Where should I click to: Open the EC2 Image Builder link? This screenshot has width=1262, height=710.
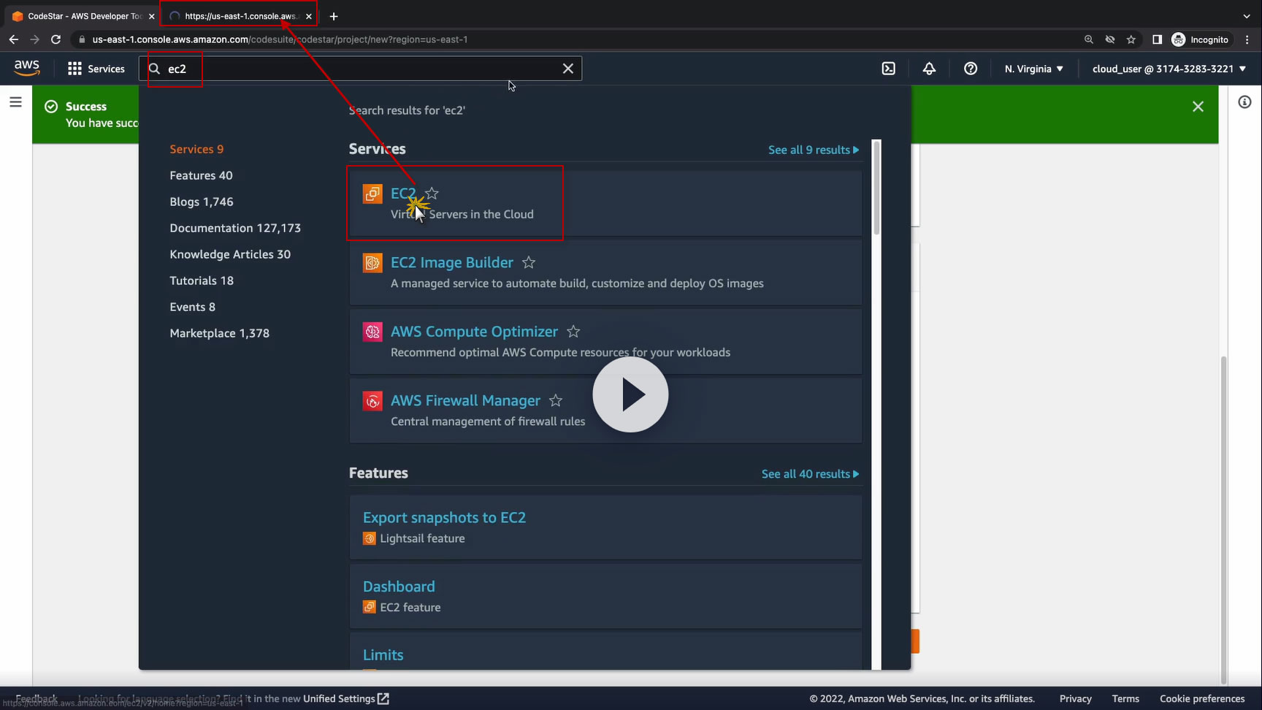tap(452, 262)
